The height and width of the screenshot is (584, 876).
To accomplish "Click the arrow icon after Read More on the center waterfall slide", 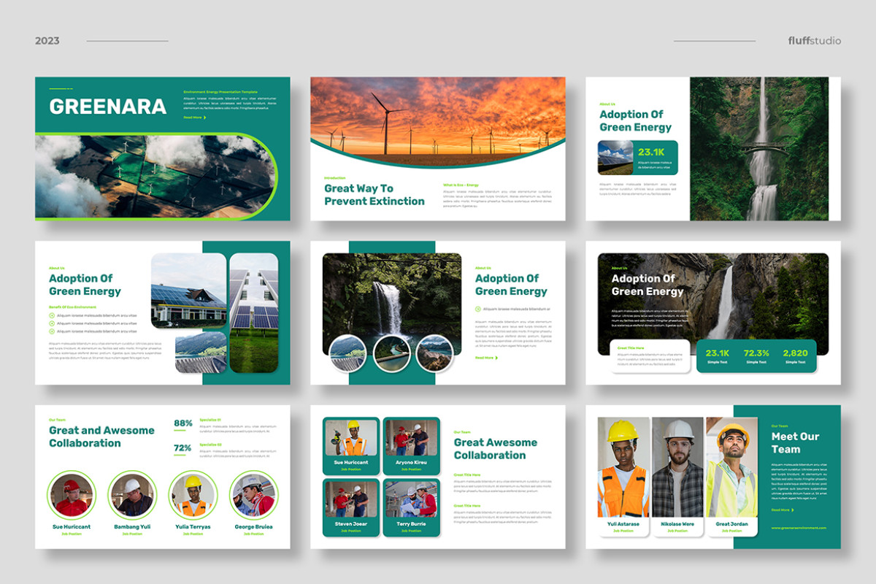I will (x=496, y=358).
